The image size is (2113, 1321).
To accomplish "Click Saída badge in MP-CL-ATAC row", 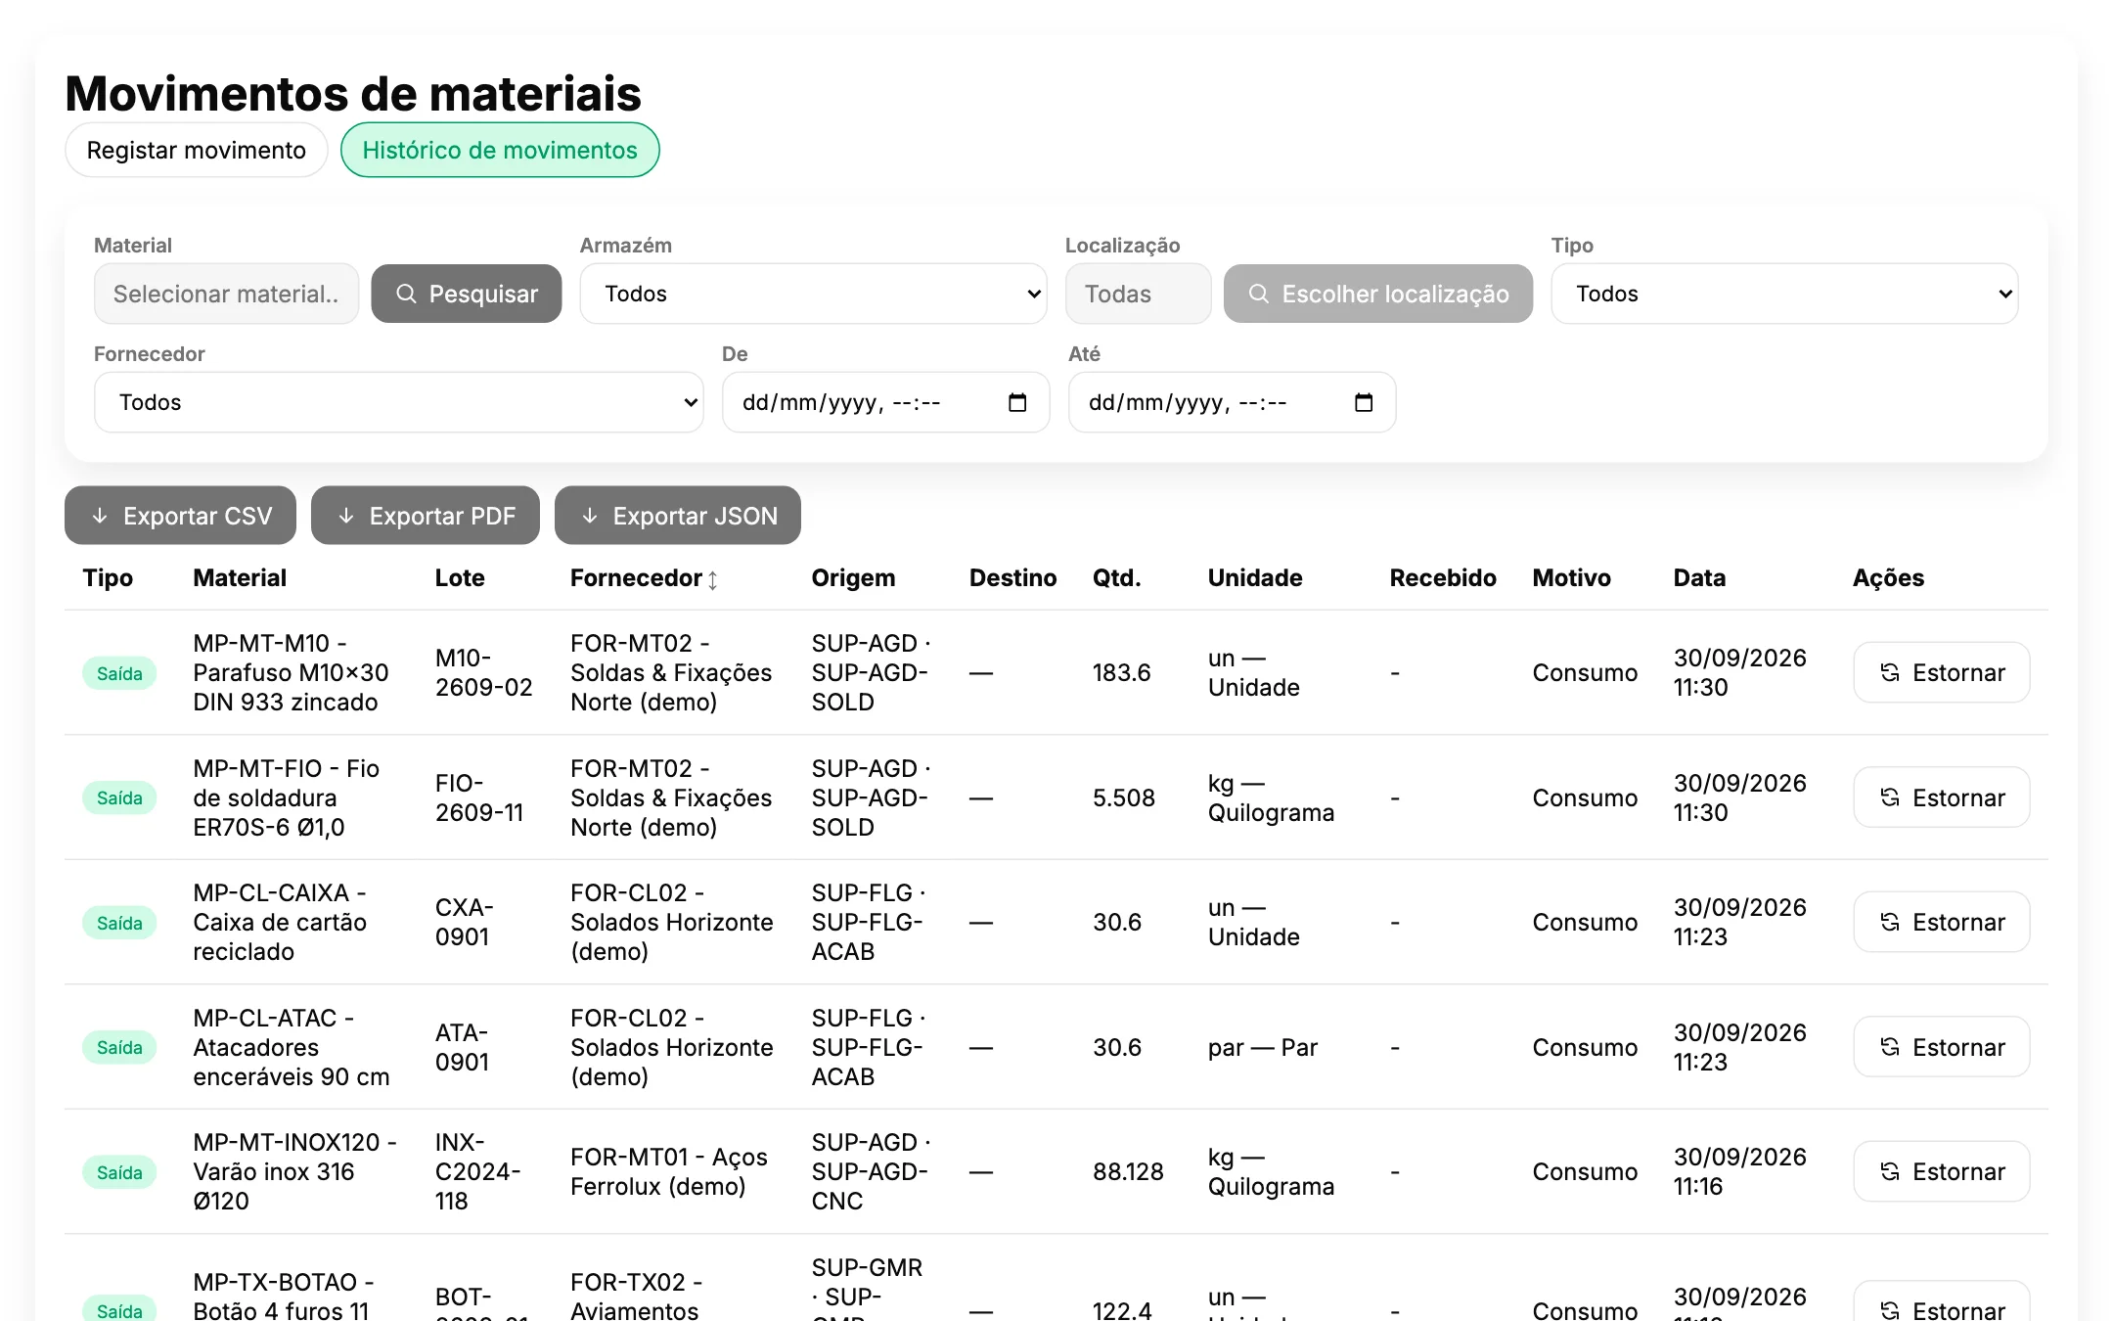I will click(119, 1047).
